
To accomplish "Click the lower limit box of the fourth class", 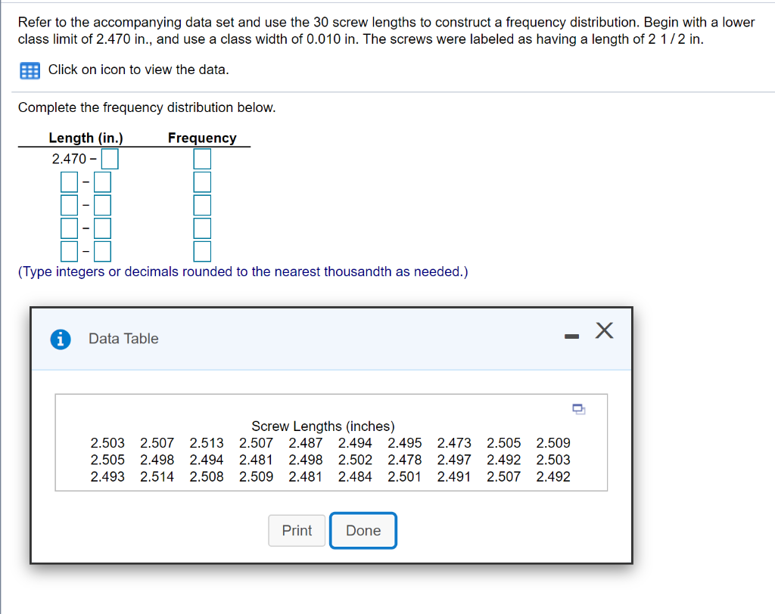I will [69, 228].
